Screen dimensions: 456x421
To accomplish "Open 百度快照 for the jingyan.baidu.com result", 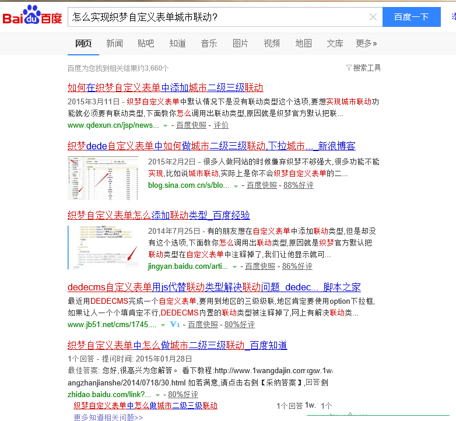I will [260, 266].
